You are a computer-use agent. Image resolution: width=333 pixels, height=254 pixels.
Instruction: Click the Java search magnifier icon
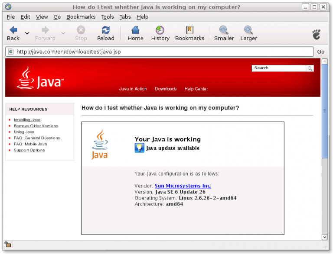(310, 68)
